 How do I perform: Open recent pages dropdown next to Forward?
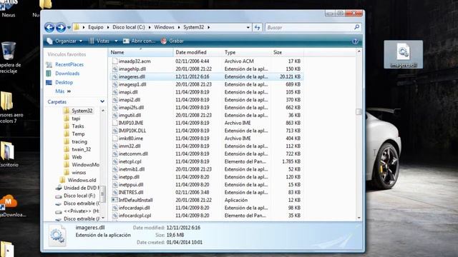[69, 27]
